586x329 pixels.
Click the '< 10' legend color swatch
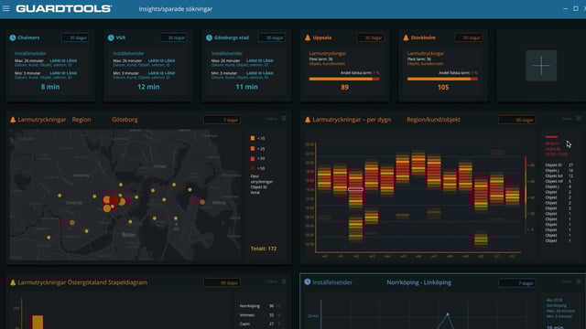click(253, 138)
